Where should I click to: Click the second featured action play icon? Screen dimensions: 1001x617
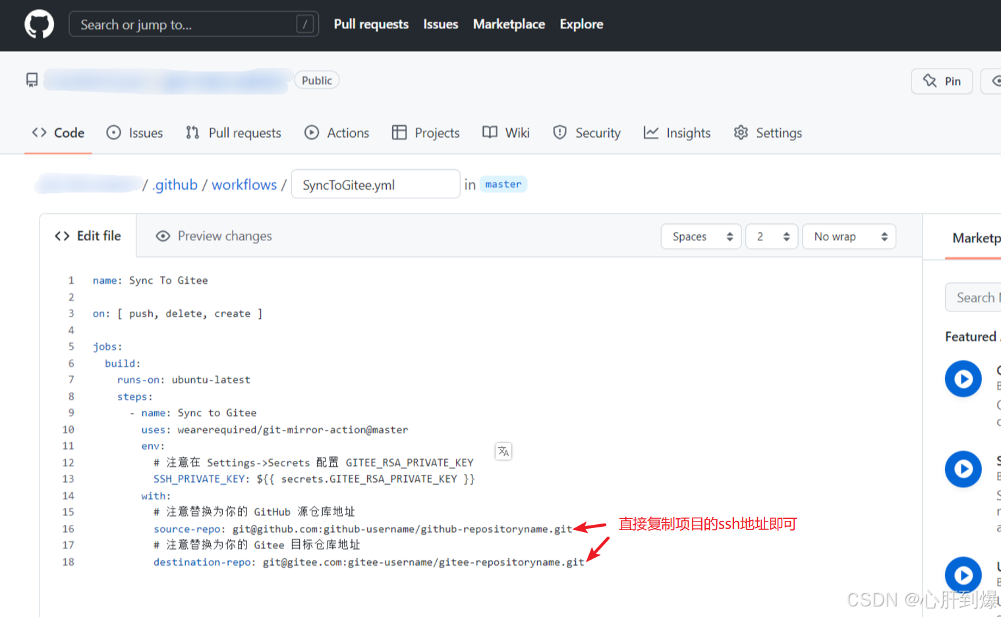tap(963, 469)
